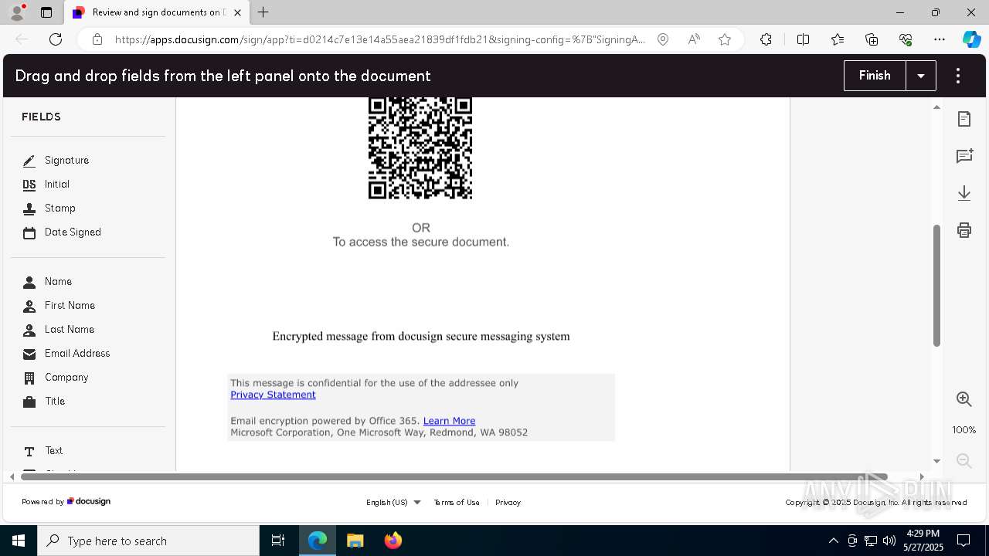The height and width of the screenshot is (556, 989).
Task: Open browser extensions menu
Action: pyautogui.click(x=766, y=39)
